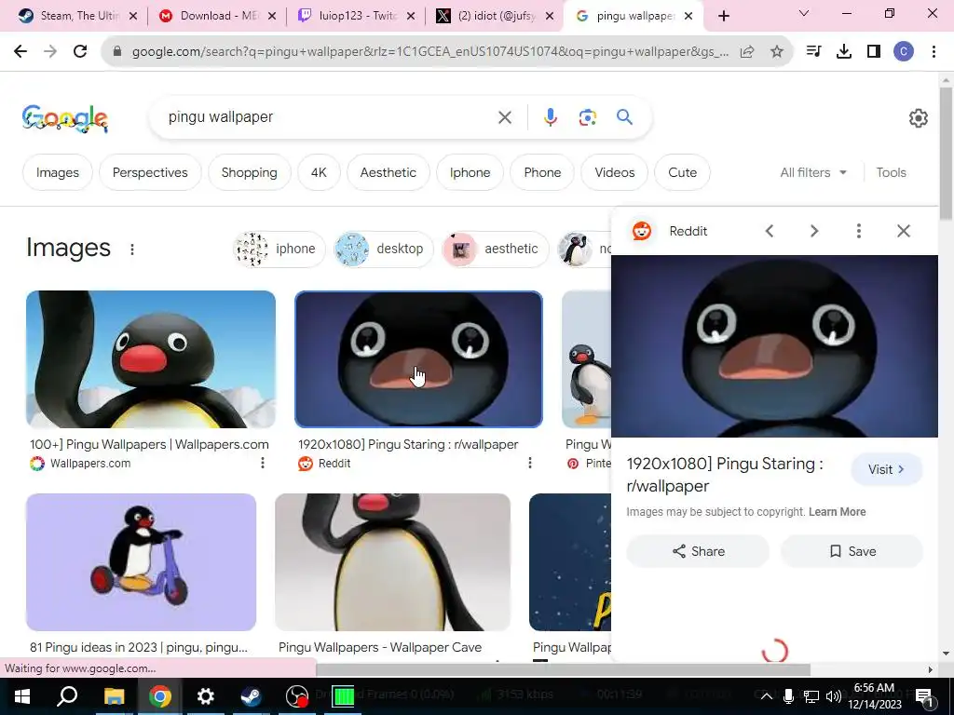Open the media control icon in toolbar
Viewport: 954px width, 715px height.
(x=813, y=52)
